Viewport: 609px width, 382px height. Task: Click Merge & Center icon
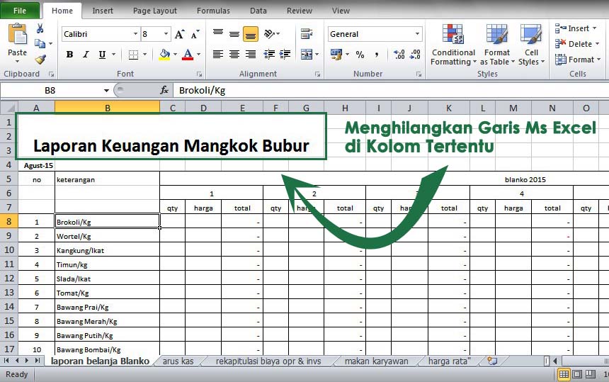click(307, 55)
